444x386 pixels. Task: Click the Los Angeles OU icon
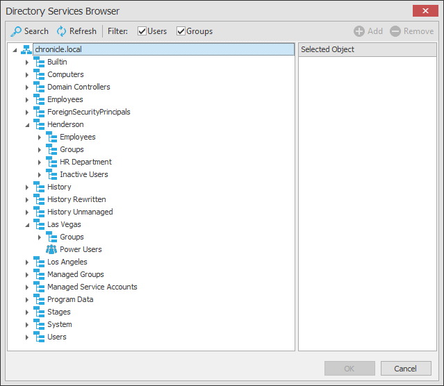[39, 262]
